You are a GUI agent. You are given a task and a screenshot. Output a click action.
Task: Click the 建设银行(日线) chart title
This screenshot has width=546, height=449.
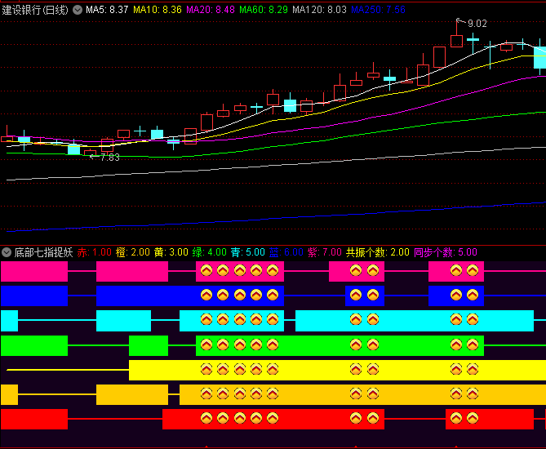point(35,10)
